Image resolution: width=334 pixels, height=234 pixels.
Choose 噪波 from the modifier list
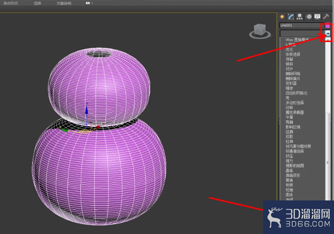point(289,88)
